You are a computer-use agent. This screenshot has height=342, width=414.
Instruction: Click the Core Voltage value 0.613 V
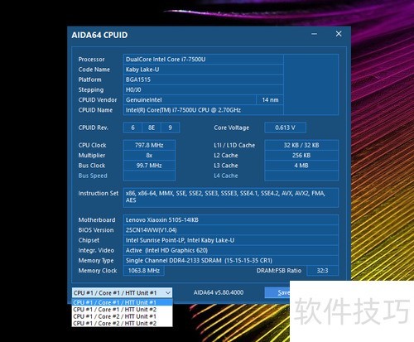click(285, 128)
